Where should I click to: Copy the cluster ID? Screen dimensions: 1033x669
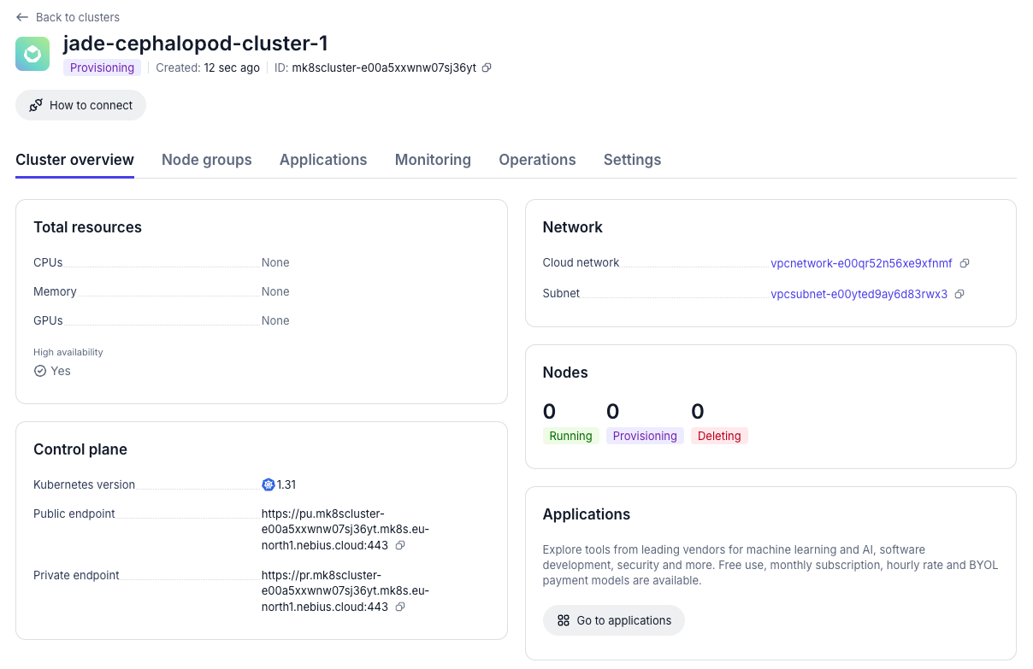tap(487, 68)
